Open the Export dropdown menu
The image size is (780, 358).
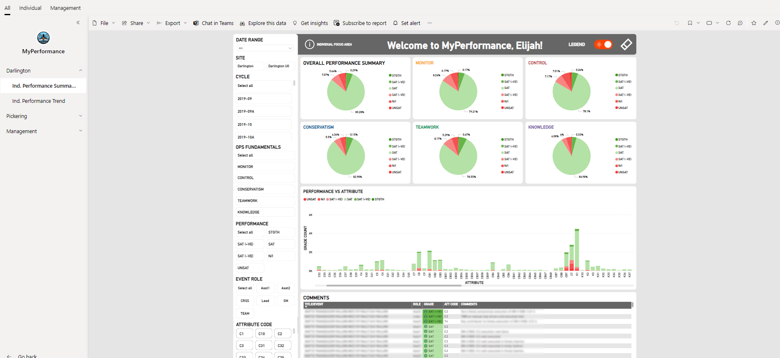point(172,23)
